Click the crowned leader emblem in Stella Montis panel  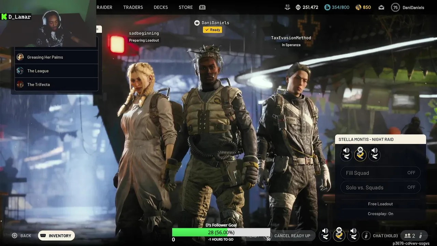(360, 154)
